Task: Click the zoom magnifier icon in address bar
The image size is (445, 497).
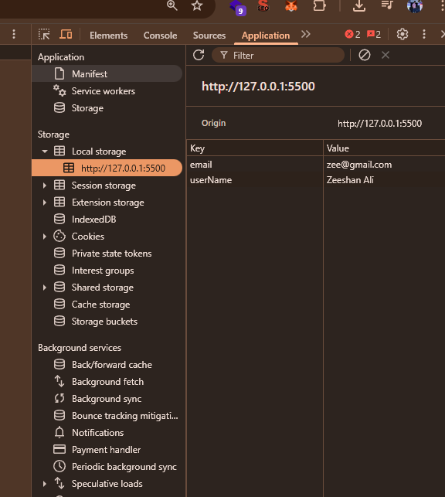Action: point(172,5)
